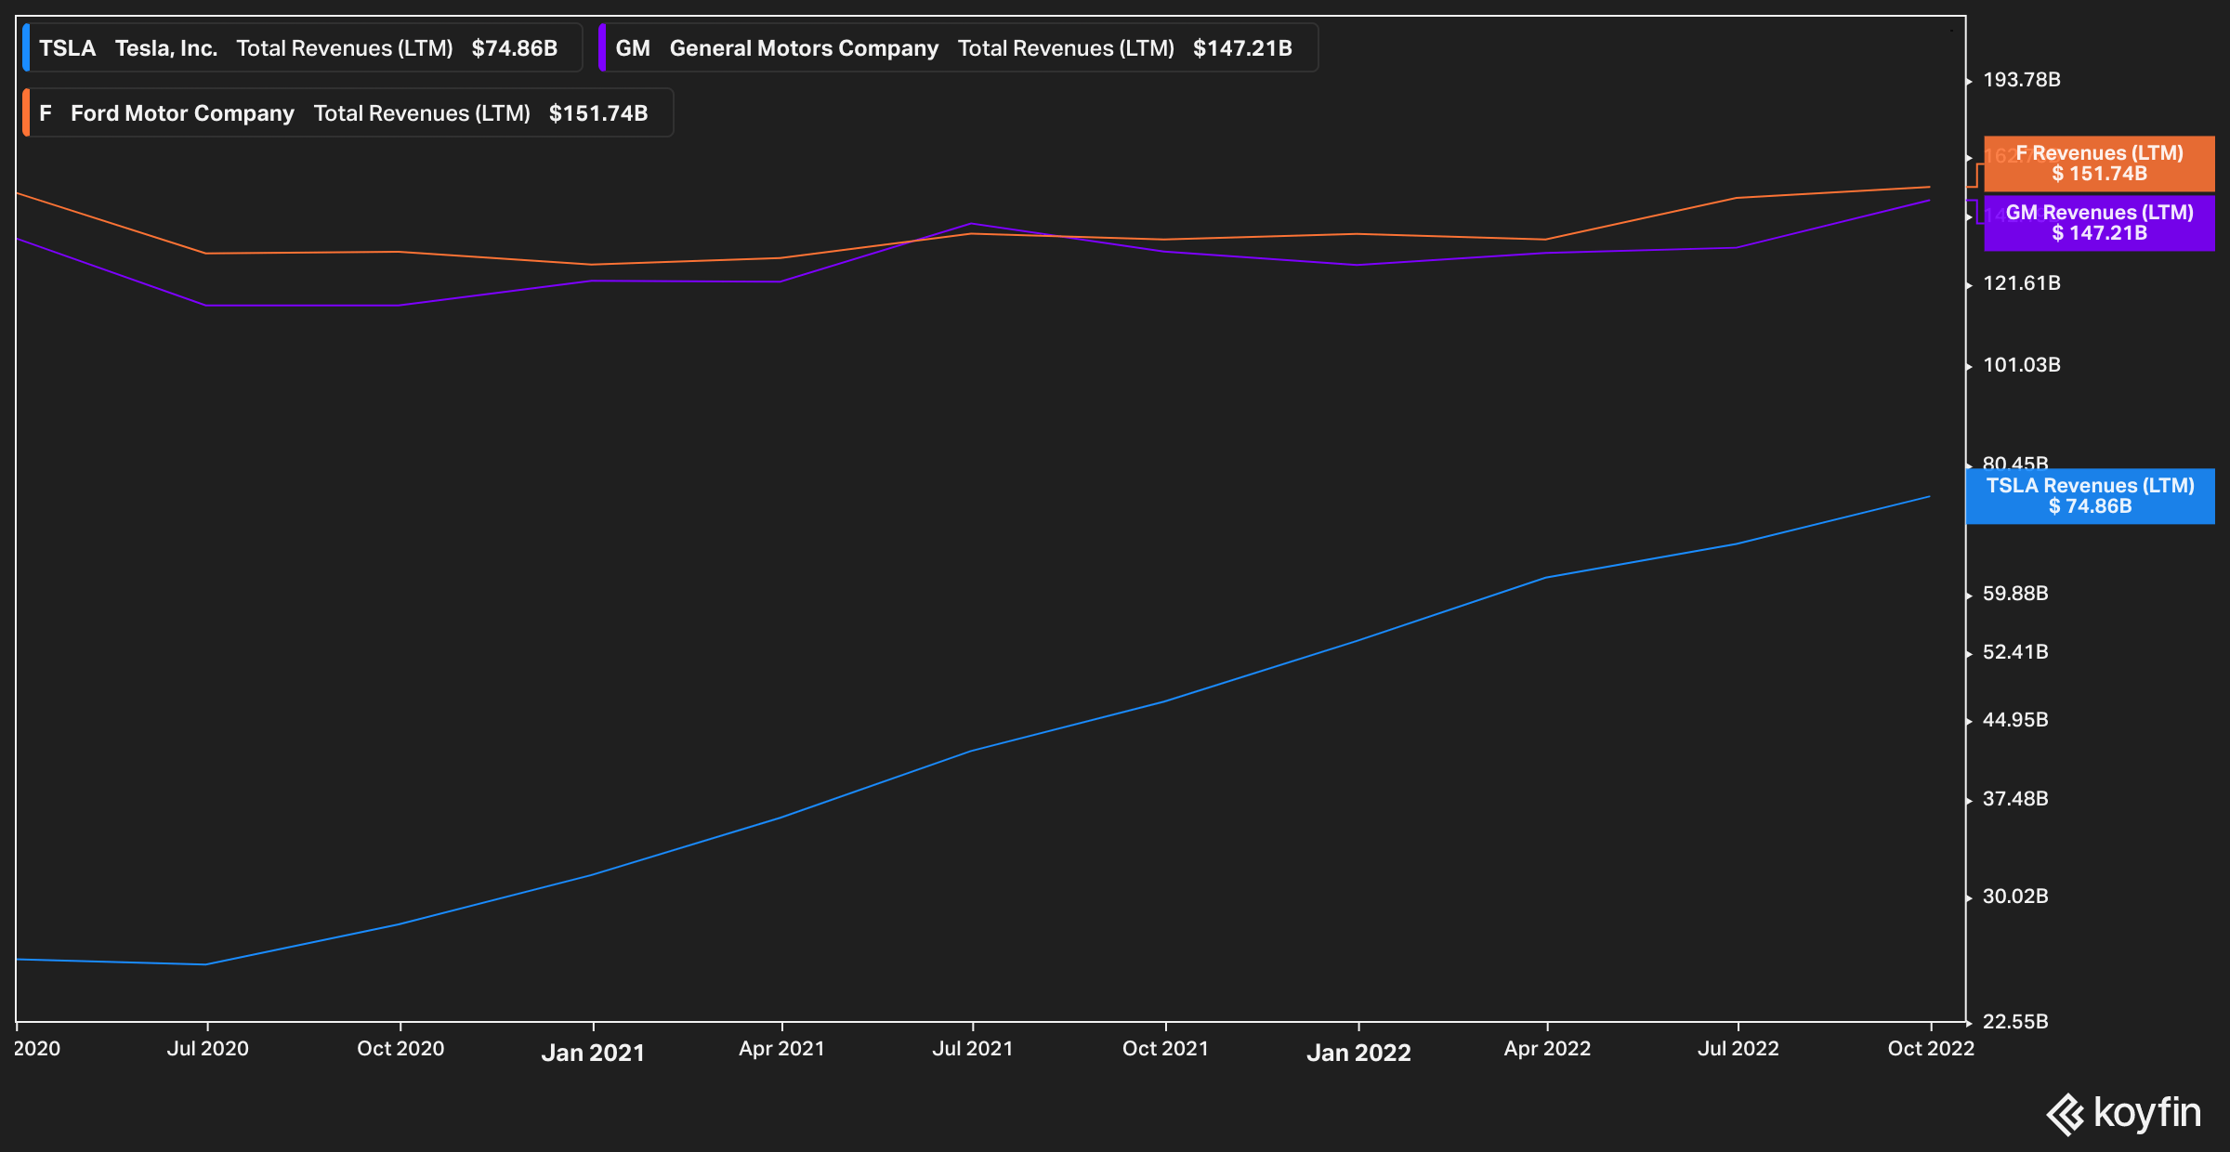Click the 193.78B y-axis label
The image size is (2230, 1152).
(x=2022, y=80)
